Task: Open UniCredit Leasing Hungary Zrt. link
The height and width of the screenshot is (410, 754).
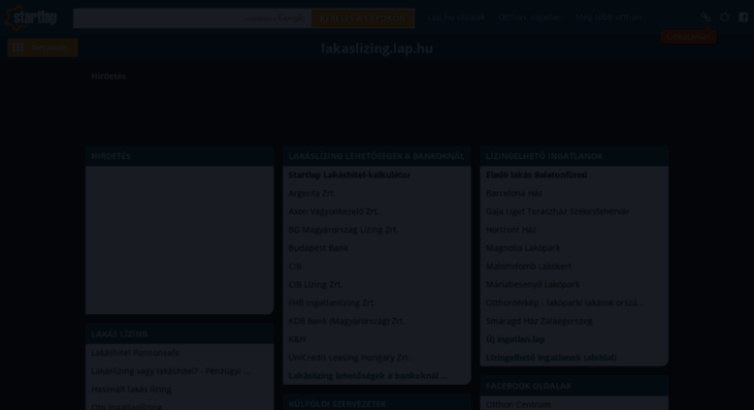Action: 349,358
